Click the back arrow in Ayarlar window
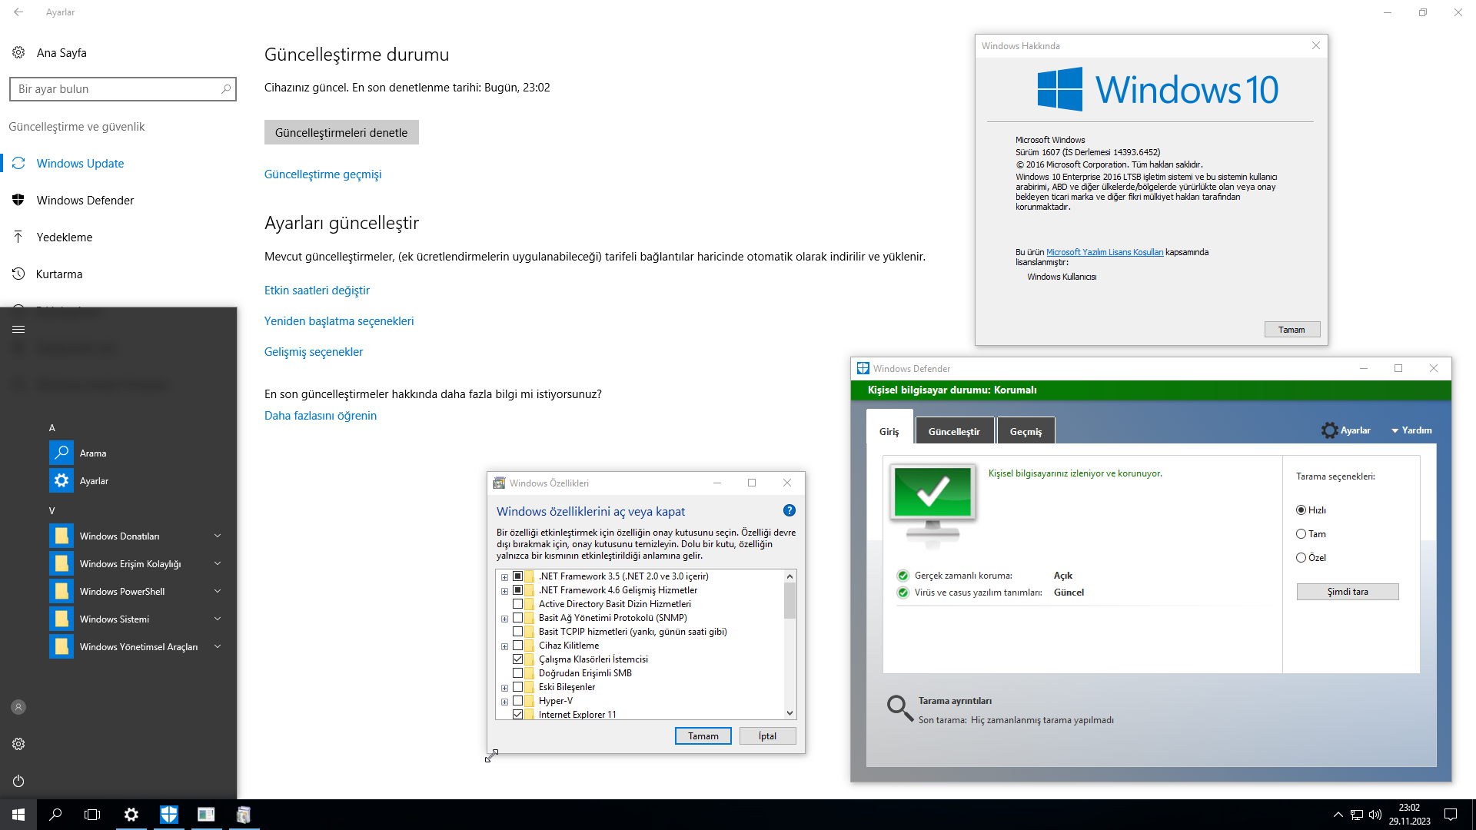The width and height of the screenshot is (1476, 830). coord(18,12)
